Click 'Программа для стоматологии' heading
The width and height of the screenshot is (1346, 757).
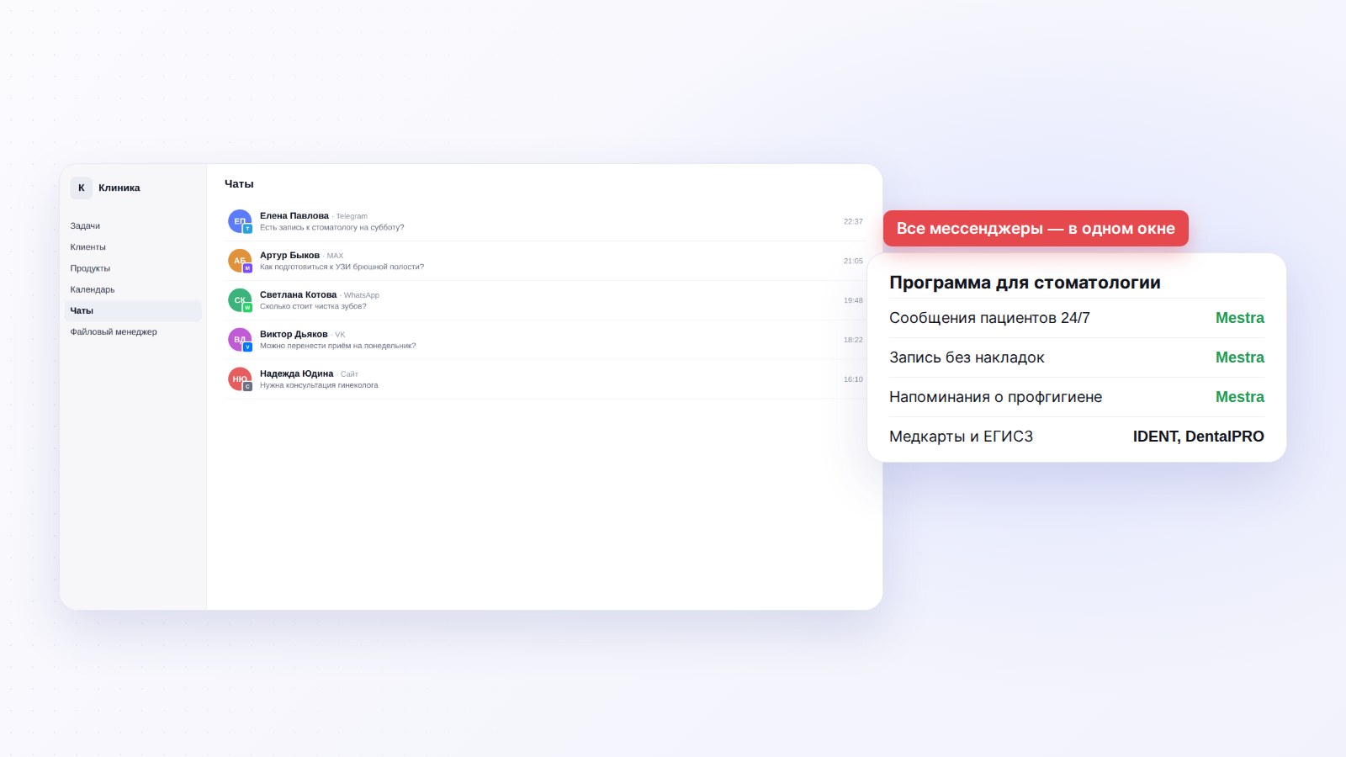(1025, 283)
